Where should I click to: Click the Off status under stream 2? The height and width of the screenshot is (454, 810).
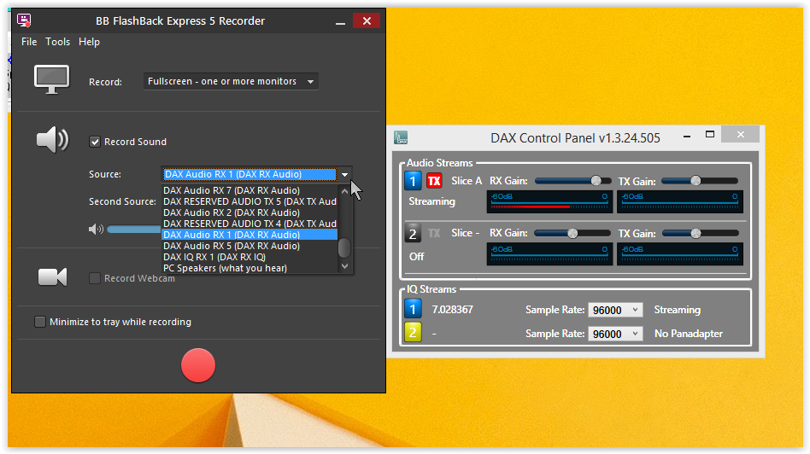coord(416,256)
